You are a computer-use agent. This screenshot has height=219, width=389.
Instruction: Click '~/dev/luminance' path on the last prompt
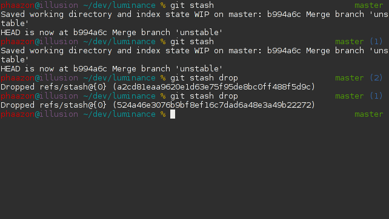(119, 114)
